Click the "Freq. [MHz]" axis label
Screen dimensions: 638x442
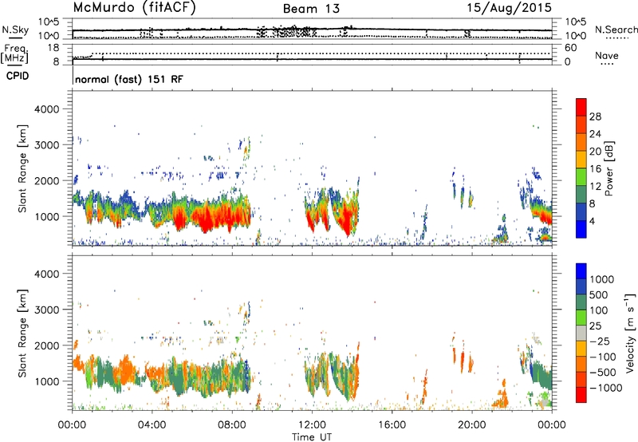pos(14,53)
